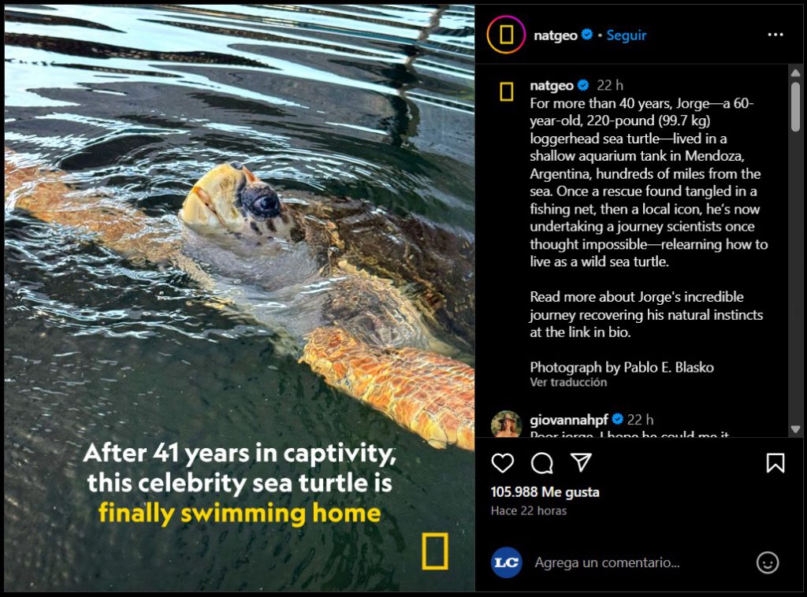This screenshot has height=597, width=807.
Task: Click natgeo logo beside the caption
Action: [x=507, y=91]
